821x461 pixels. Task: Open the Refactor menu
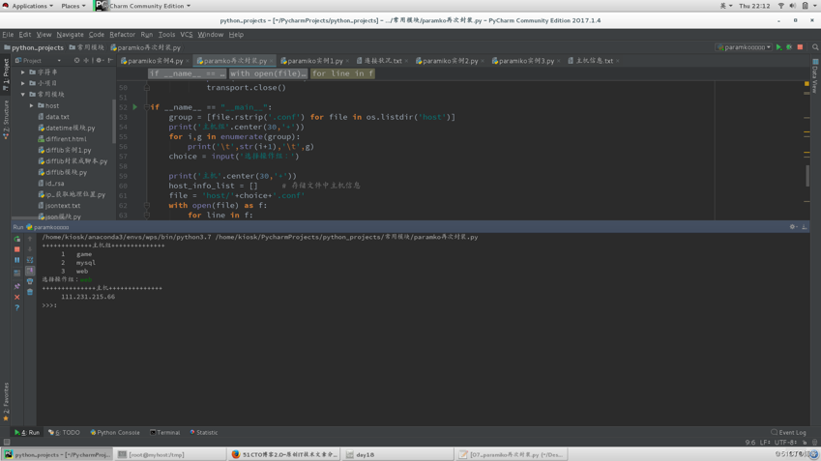tap(122, 34)
